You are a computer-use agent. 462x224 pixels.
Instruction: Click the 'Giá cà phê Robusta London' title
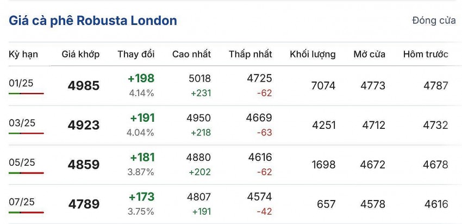point(93,21)
